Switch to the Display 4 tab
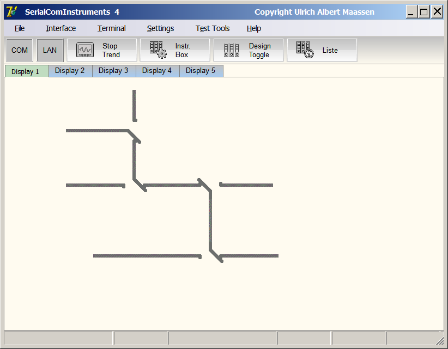 coord(158,71)
